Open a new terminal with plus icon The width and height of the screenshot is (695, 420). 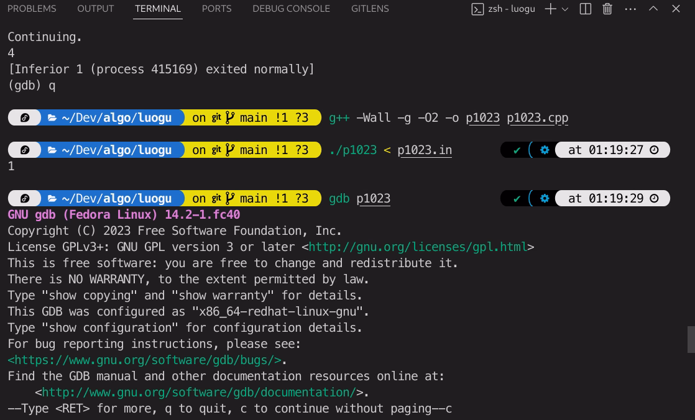point(550,9)
